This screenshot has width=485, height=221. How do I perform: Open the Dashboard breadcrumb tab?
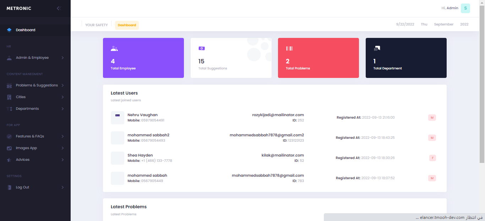point(127,25)
